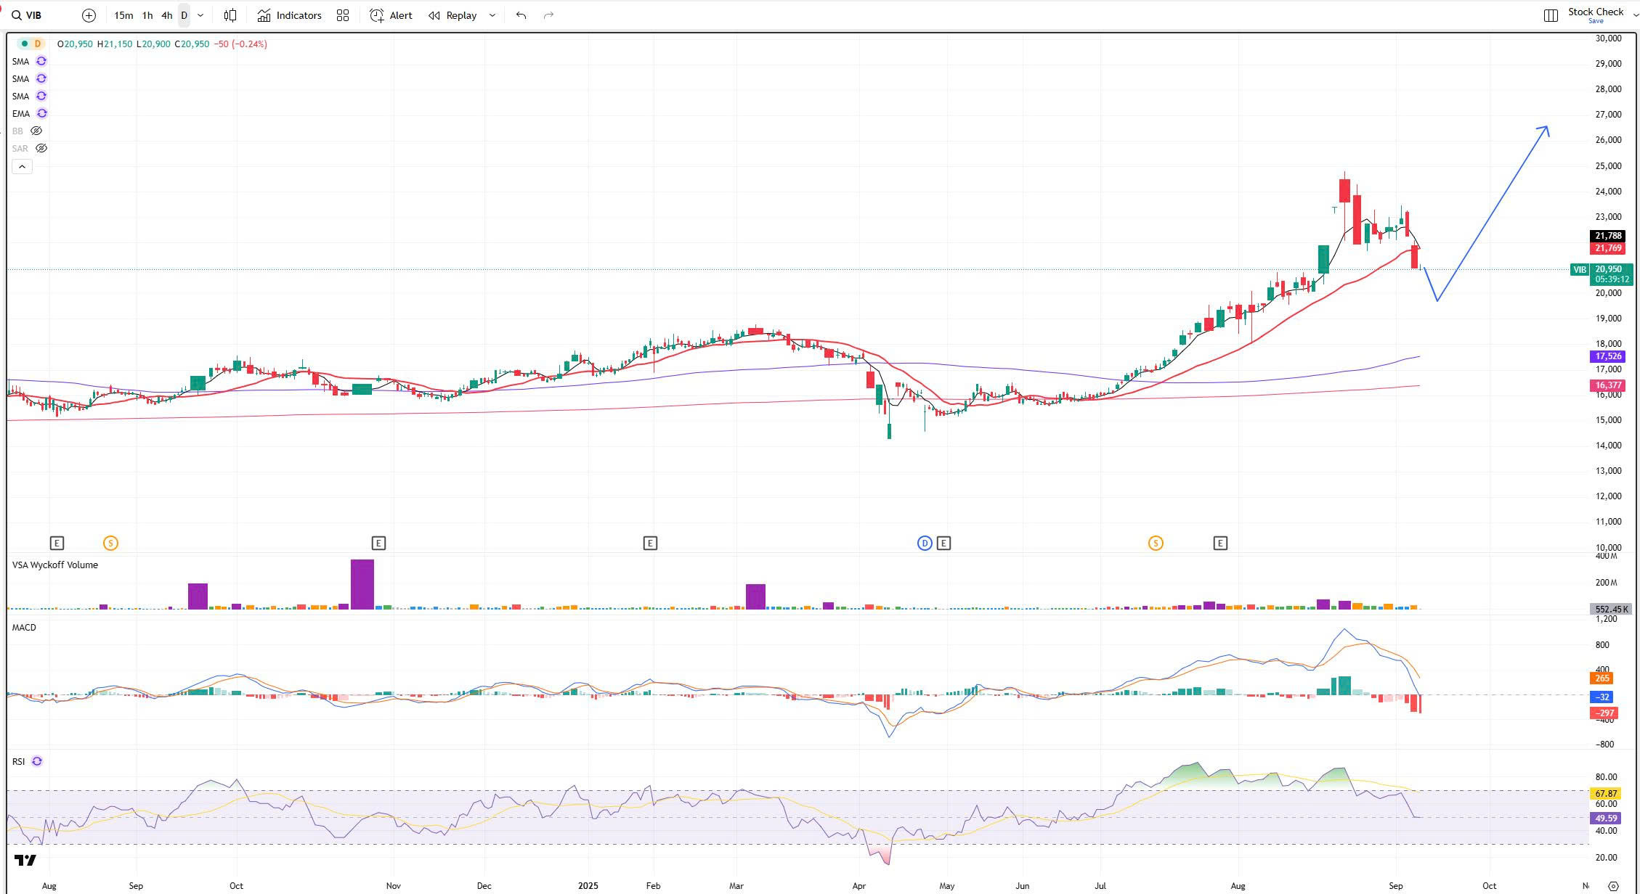1640x894 pixels.
Task: Click the TradingView logo at bottom left
Action: pyautogui.click(x=25, y=861)
